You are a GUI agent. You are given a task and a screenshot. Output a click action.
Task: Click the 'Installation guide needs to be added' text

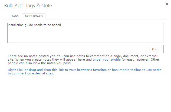34,25
